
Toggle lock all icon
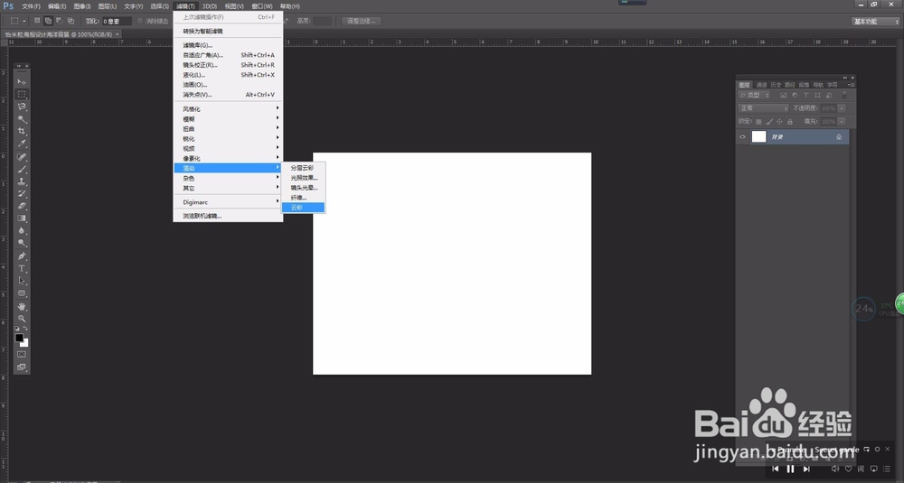click(790, 122)
